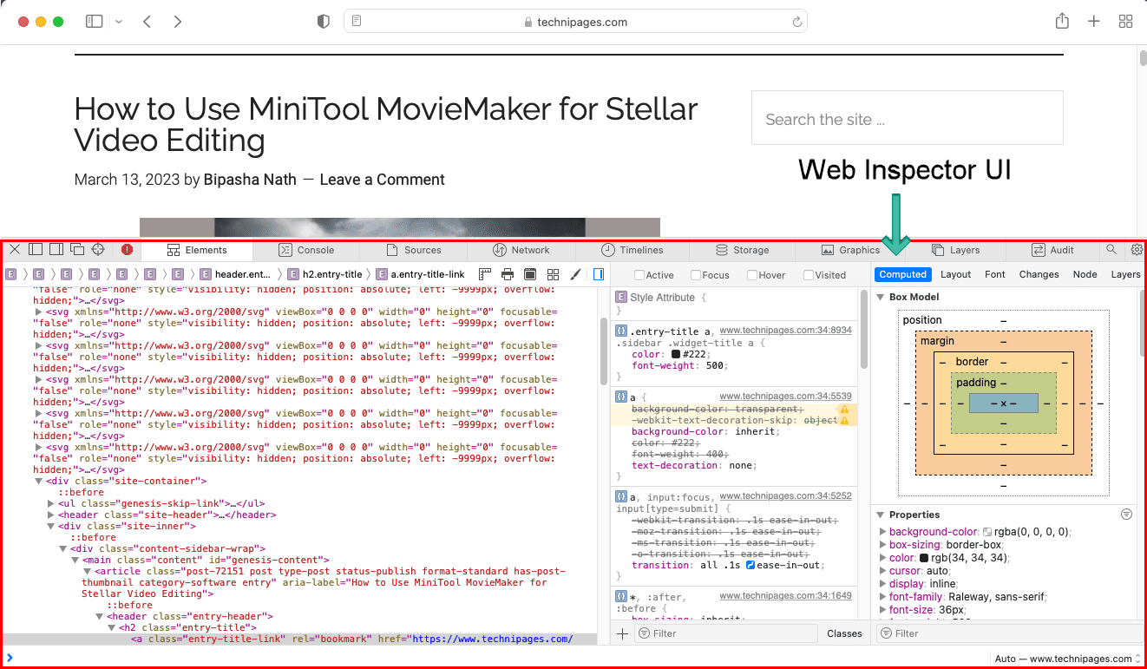Dock Web Inspector to the right side
Image resolution: width=1147 pixels, height=669 pixels.
(56, 250)
